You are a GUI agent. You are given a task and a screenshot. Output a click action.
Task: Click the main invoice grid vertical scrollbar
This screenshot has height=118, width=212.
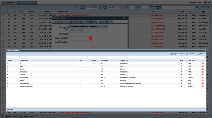tap(210, 63)
